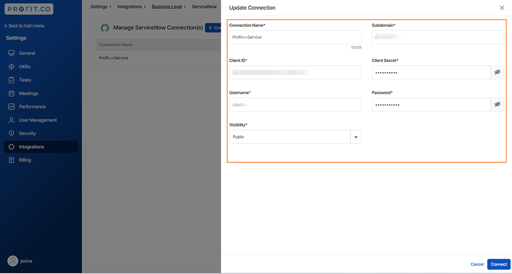
Task: Click the Security shield icon
Action: (x=11, y=133)
